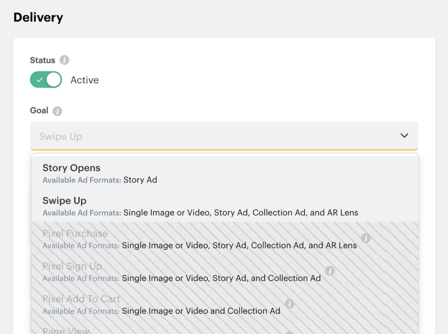
Task: Select the Story Opens goal option
Action: [71, 168]
